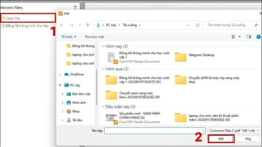Select 'Bàn làm việc' in navigation pane
The image size is (262, 147).
coord(79,94)
